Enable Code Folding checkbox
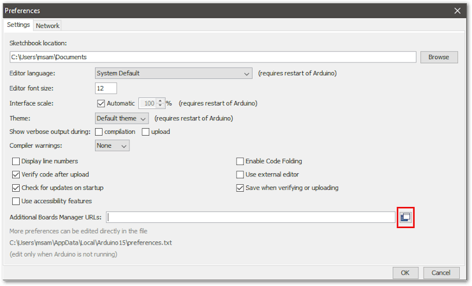The image size is (472, 286). coord(240,162)
